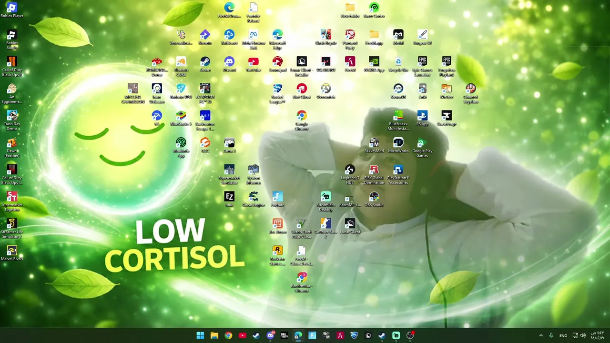610x343 pixels.
Task: Select the OBS Studio desktop icon
Action: click(374, 199)
